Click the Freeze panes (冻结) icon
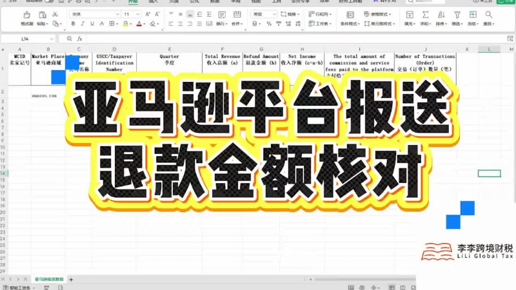The width and height of the screenshot is (516, 290). (473, 14)
